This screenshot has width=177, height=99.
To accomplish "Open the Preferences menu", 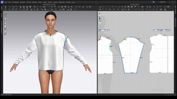I will point(62,2).
